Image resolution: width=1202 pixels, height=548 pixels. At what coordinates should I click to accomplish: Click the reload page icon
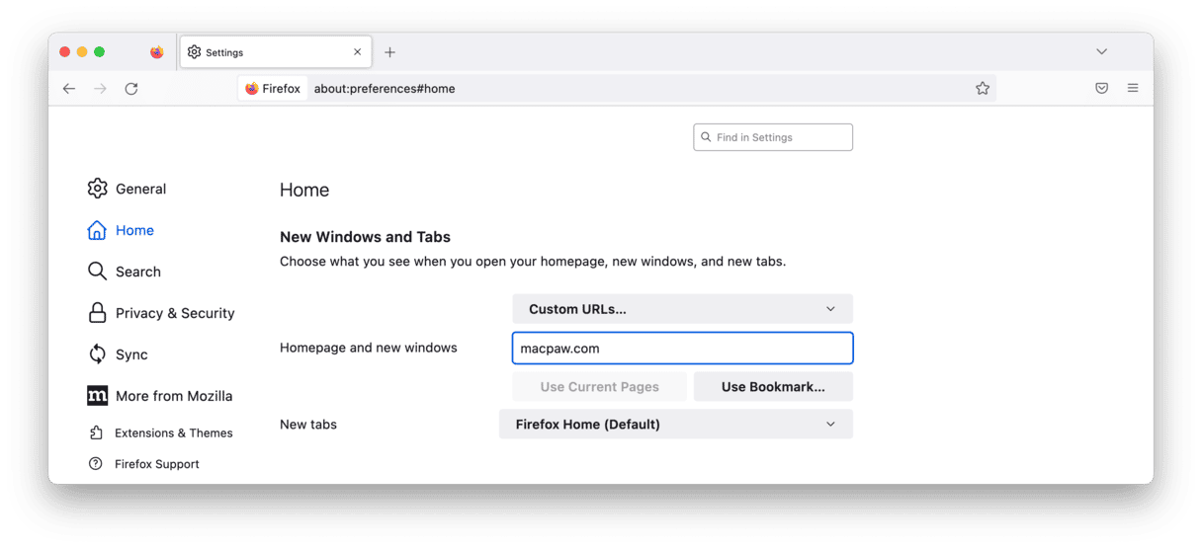[131, 89]
